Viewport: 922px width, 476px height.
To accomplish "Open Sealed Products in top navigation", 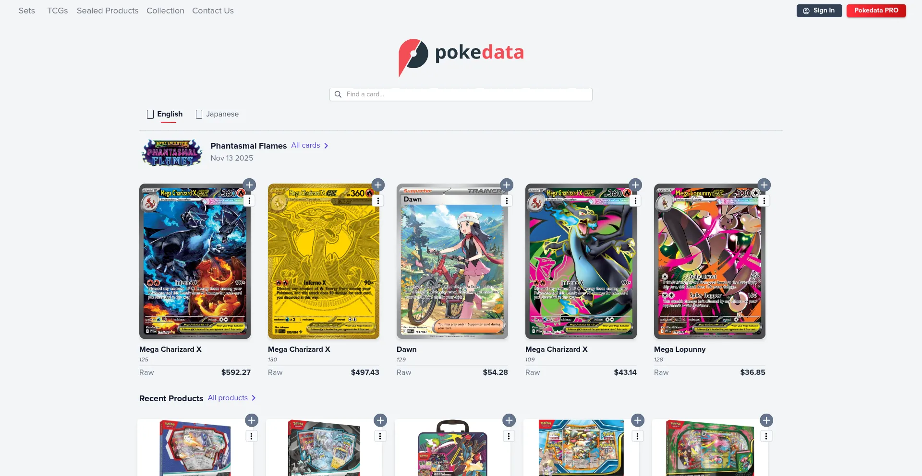I will point(108,11).
